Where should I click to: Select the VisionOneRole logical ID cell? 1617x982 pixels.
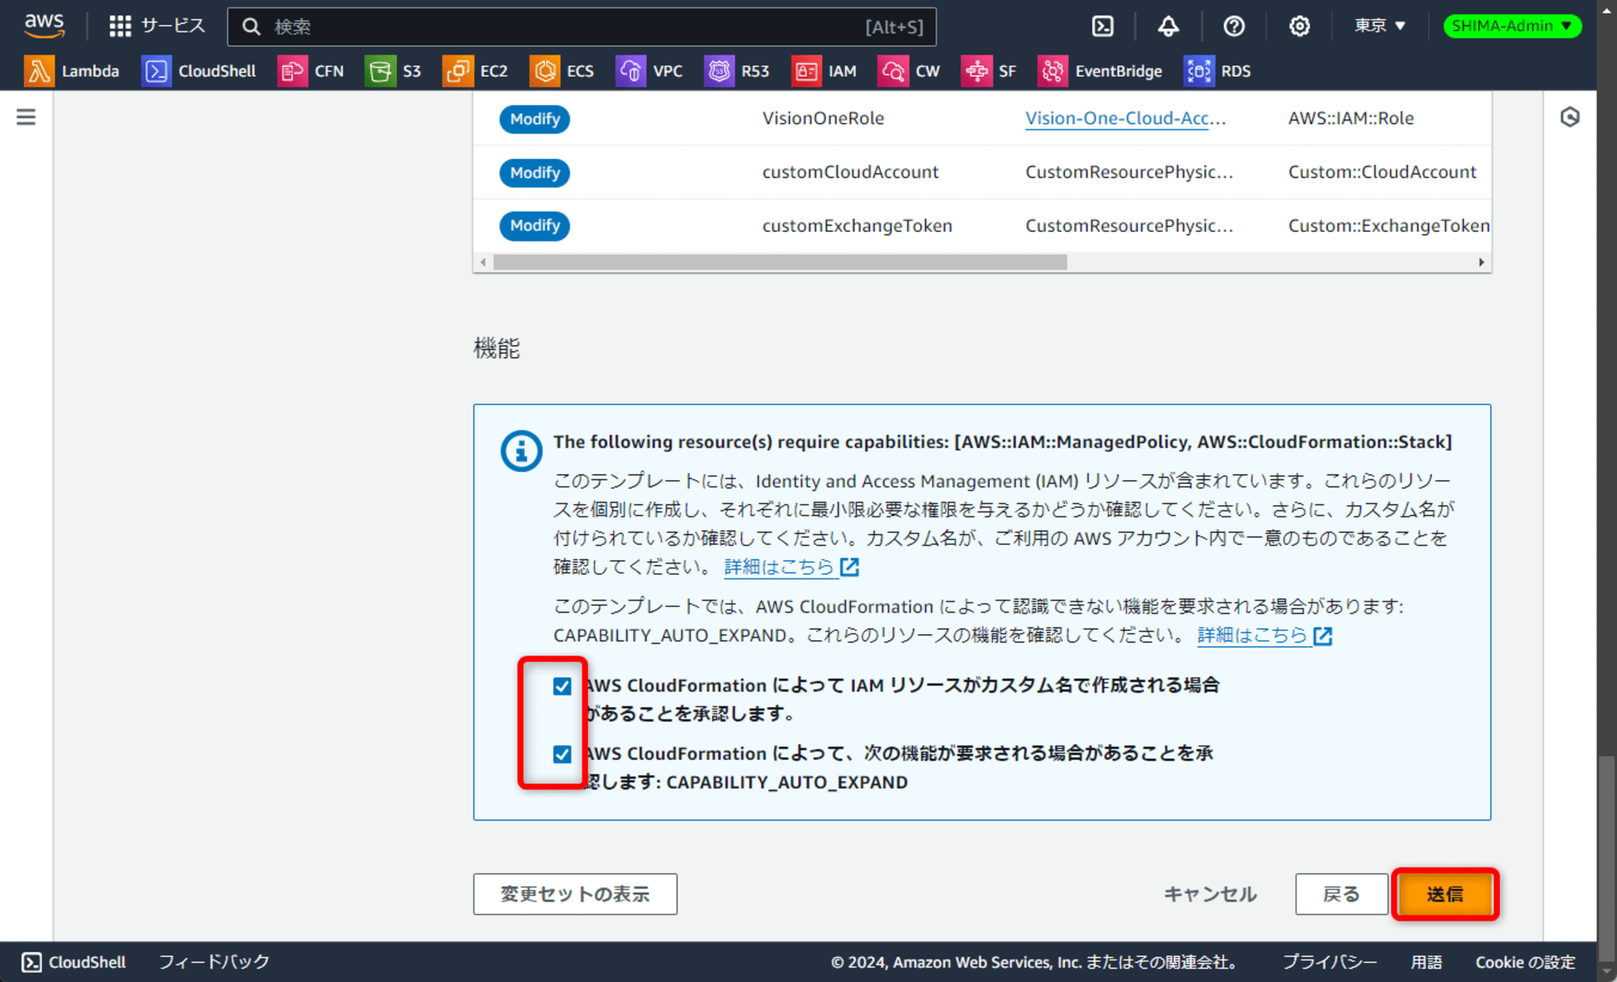(x=823, y=118)
